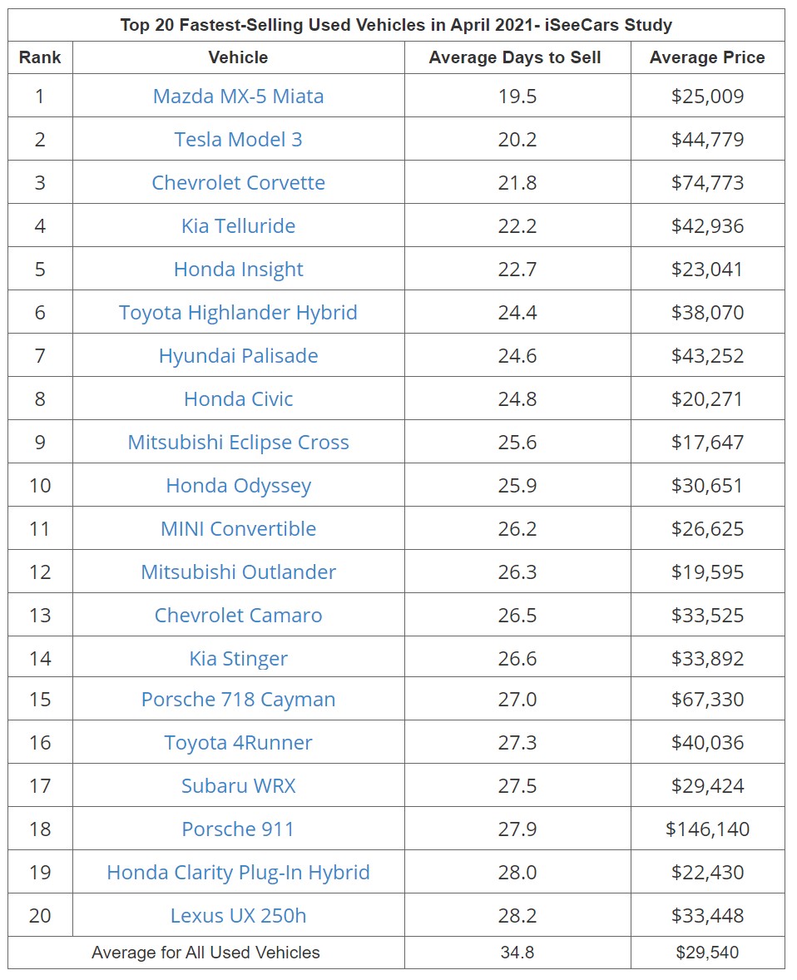Click the Subaru WRX link

click(x=238, y=786)
